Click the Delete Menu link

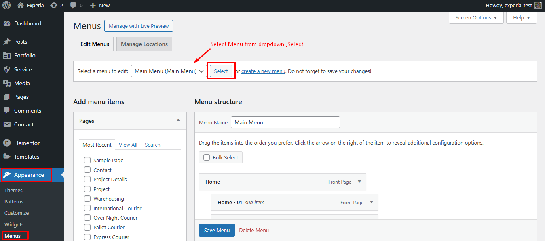pos(254,230)
